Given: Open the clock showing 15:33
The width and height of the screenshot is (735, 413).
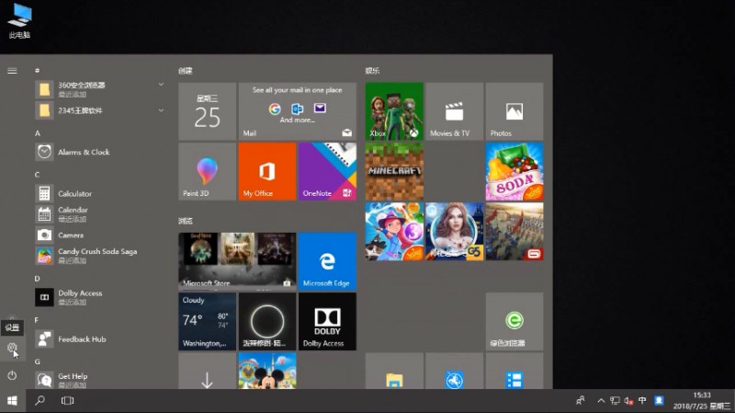Looking at the screenshot, I should [702, 401].
